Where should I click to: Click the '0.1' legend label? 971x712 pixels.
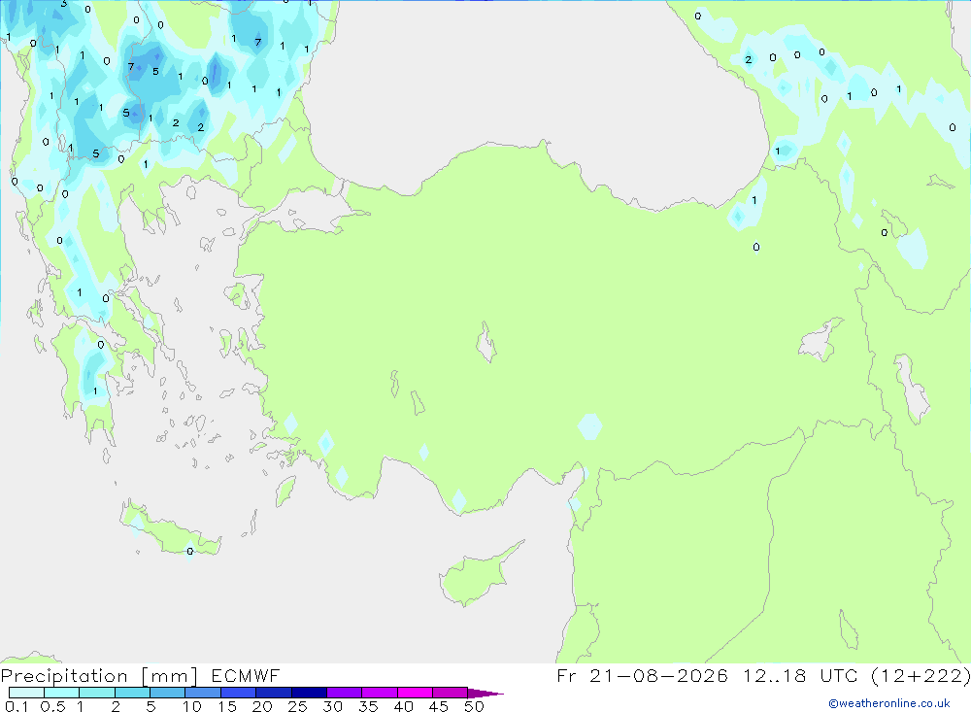tap(17, 706)
